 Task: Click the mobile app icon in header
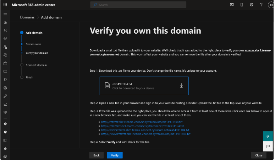pyautogui.click(x=242, y=5)
